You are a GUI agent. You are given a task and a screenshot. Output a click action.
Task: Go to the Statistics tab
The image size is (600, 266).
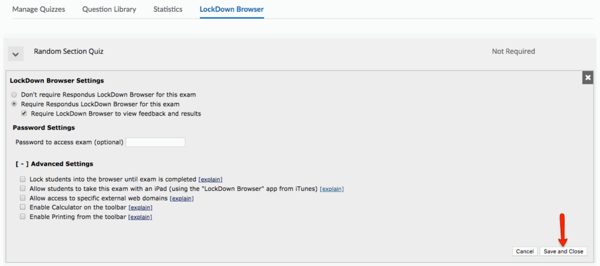(x=168, y=9)
